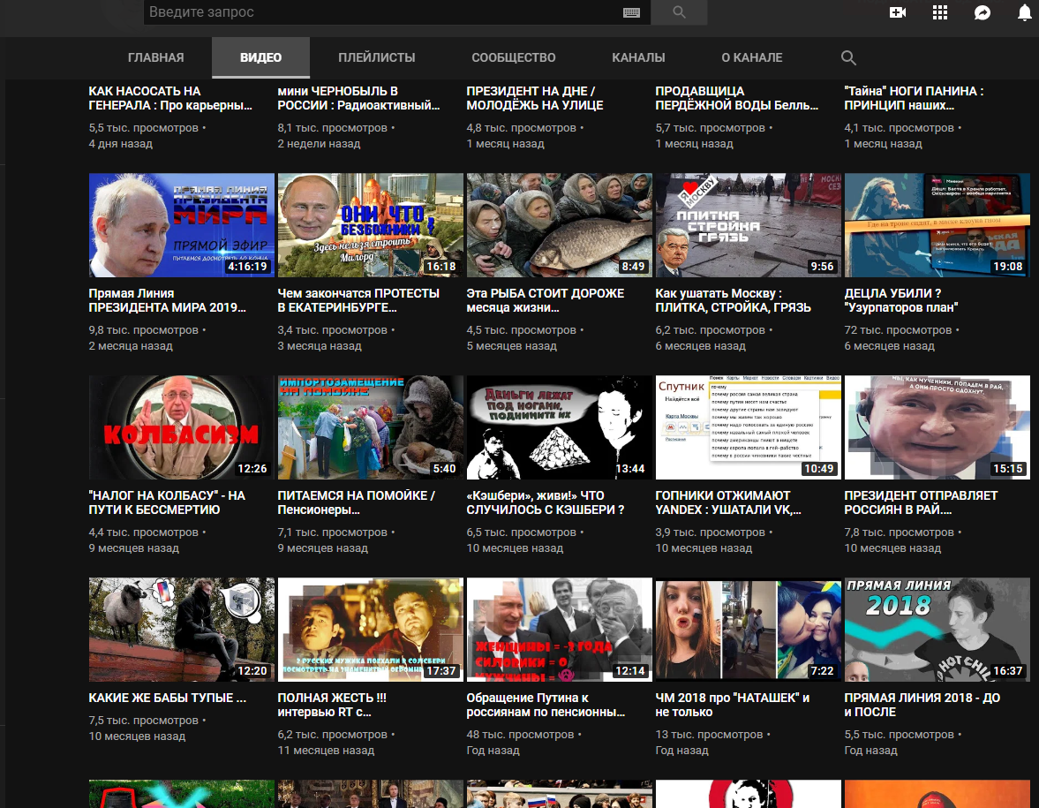Click '11 месяцев назад' upload date text
Screen dimensions: 1039x808
(x=326, y=751)
